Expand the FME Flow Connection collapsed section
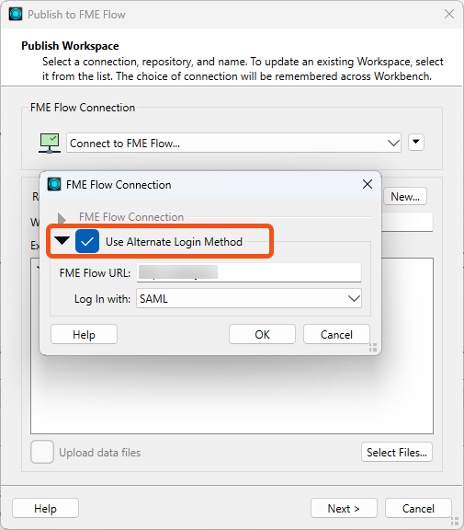 coord(62,218)
